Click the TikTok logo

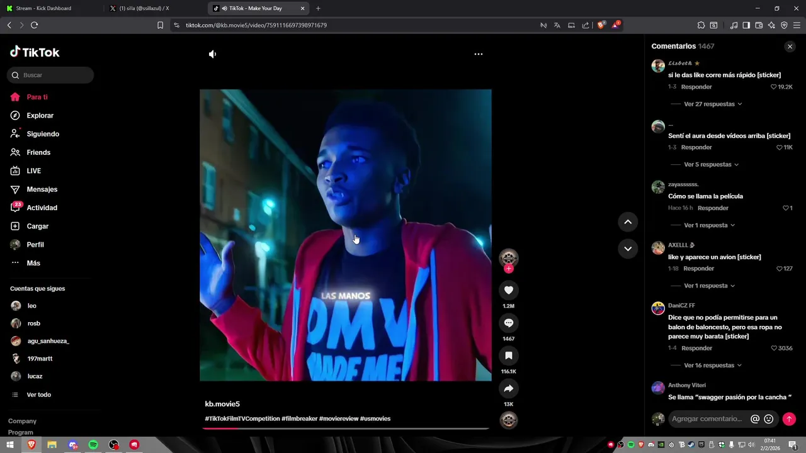pos(35,52)
